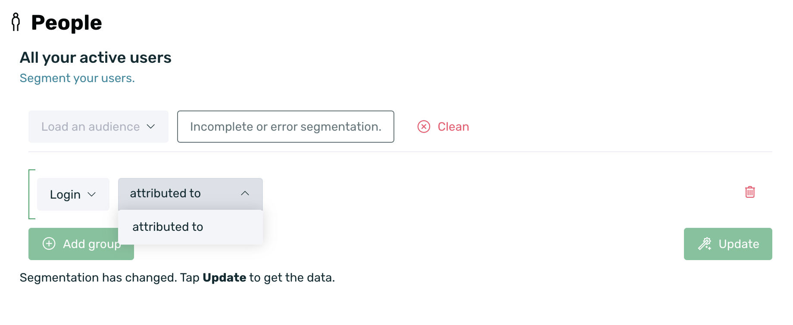Click the Add group button

pos(81,244)
